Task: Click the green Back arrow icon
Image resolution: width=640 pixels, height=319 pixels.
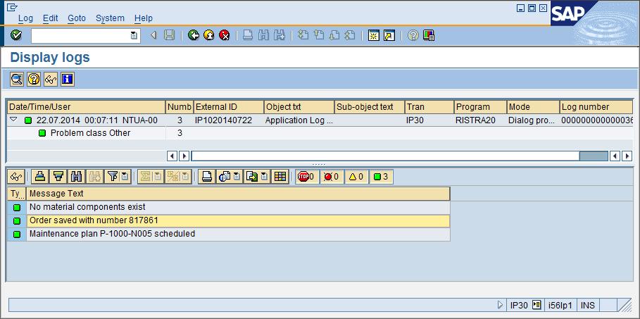Action: [194, 35]
